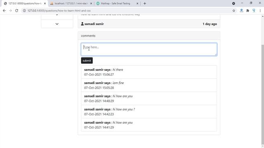264x148 pixels.
Task: Click the browser forward arrow
Action: 10,11
